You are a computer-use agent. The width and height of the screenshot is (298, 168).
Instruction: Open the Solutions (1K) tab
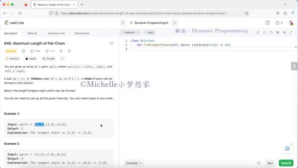(x=56, y=33)
